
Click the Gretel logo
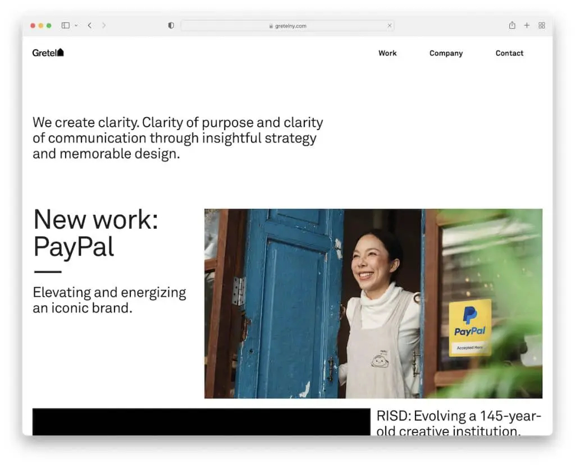48,53
